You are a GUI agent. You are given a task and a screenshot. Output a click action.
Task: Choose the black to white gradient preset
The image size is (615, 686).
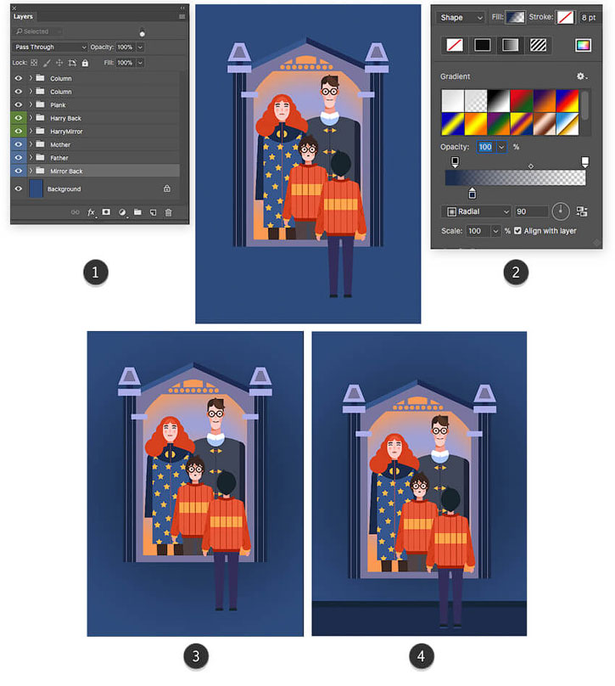[x=499, y=101]
